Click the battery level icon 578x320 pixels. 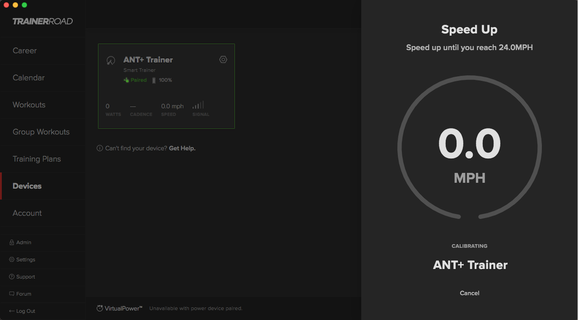(154, 80)
